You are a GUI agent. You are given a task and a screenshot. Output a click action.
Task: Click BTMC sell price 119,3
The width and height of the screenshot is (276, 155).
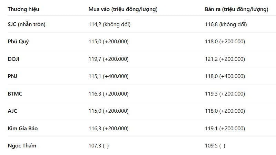(211, 93)
